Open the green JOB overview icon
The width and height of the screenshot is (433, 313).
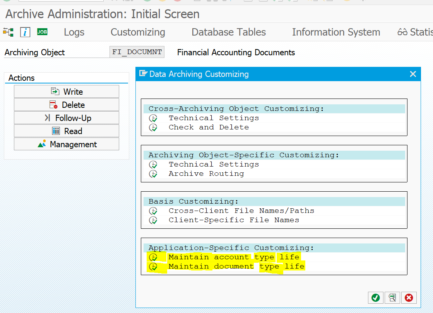click(x=42, y=32)
